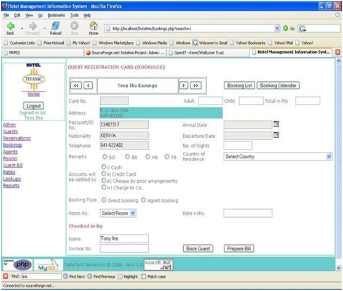Screen dimensions: 343x291
Task: Open the Windows Marketplace bookmark
Action: [113, 42]
